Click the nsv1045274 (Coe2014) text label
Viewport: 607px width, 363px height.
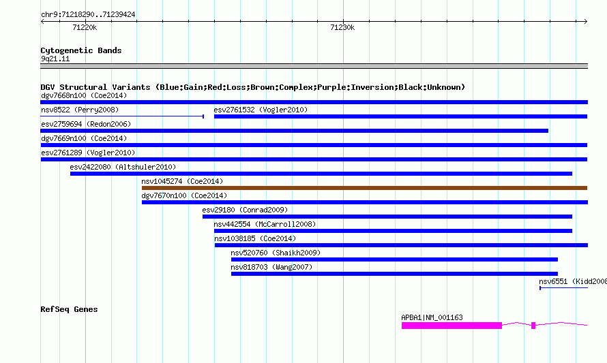pyautogui.click(x=182, y=181)
